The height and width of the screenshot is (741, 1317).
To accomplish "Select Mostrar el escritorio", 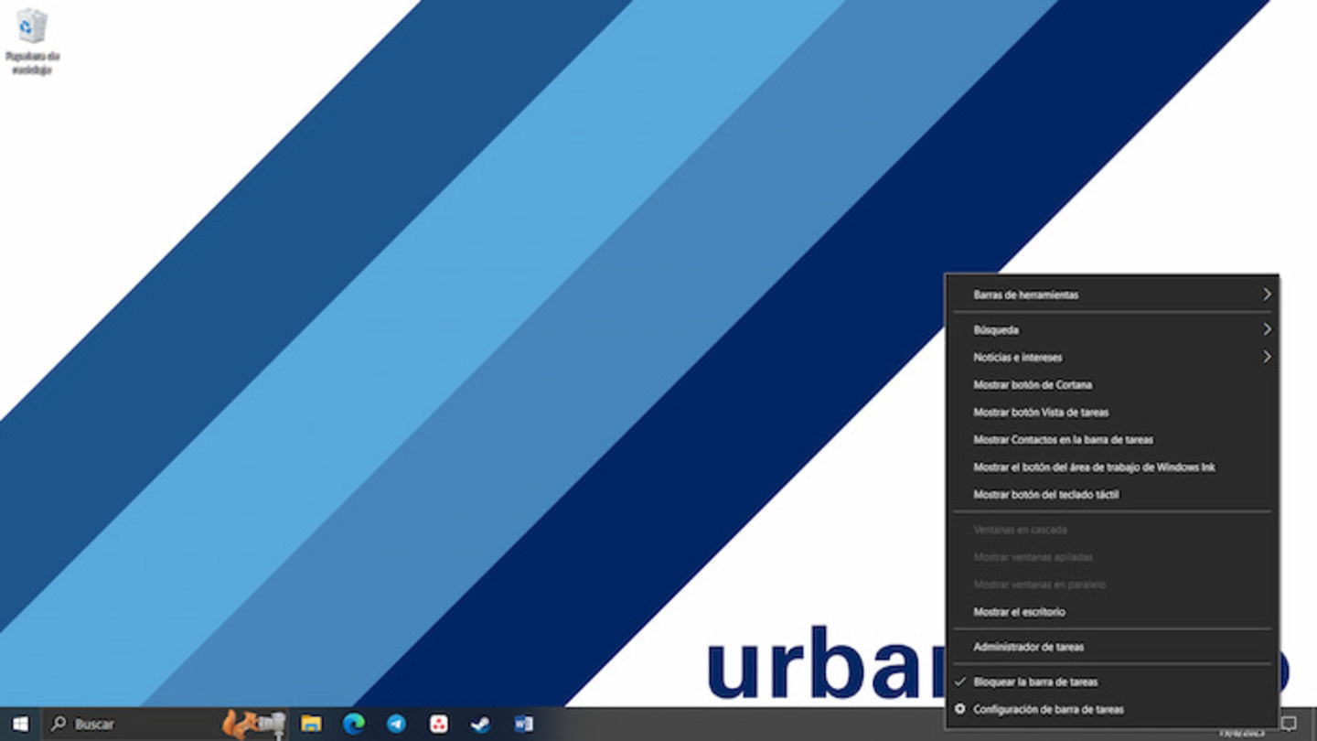I will (1111, 612).
